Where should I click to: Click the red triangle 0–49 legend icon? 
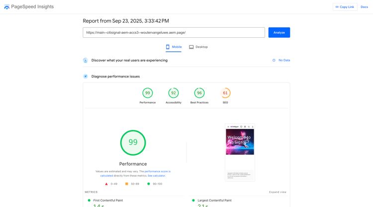pos(106,184)
